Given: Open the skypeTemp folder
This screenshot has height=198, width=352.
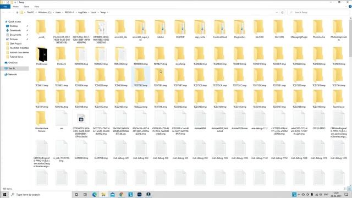Looking at the screenshot, I should 180,56.
